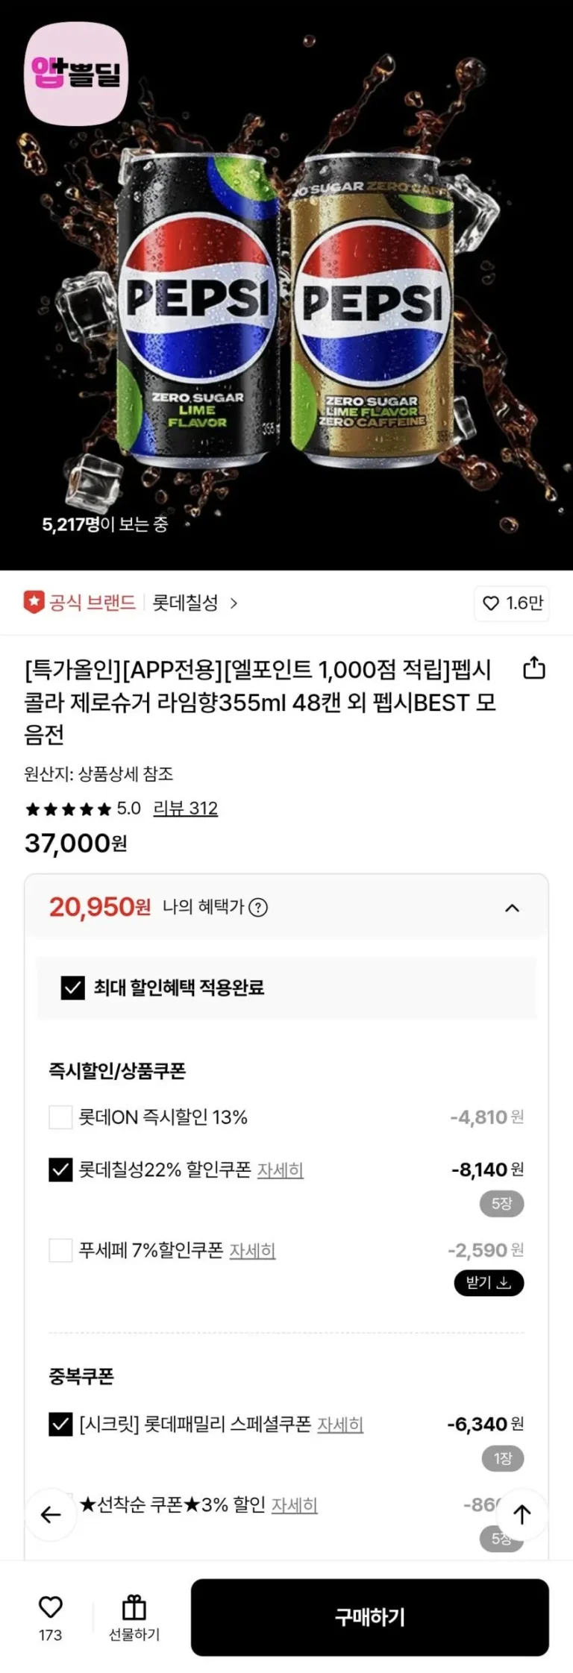573x1673 pixels.
Task: Tap the Pepsi cans product image
Action: [x=286, y=313]
